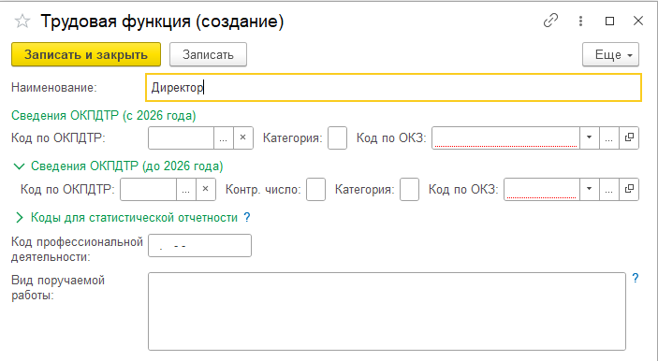Clear ОКПДТР code in 2026 section
This screenshot has width=658, height=361.
click(x=243, y=137)
